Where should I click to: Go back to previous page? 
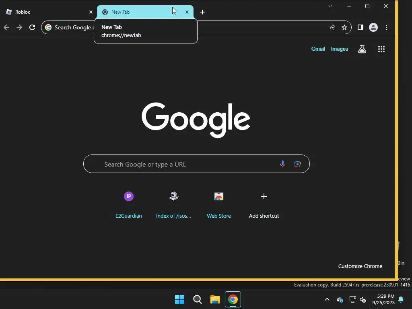pyautogui.click(x=6, y=27)
